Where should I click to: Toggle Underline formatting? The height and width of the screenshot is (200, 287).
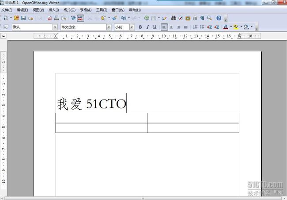pyautogui.click(x=155, y=27)
